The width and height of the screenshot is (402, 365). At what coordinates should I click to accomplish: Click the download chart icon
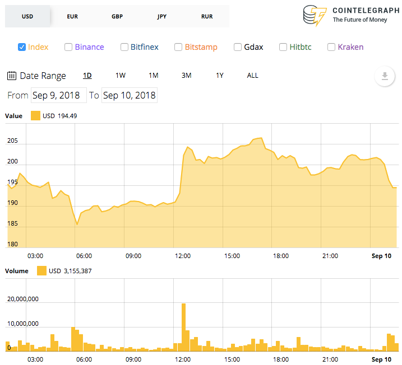384,76
